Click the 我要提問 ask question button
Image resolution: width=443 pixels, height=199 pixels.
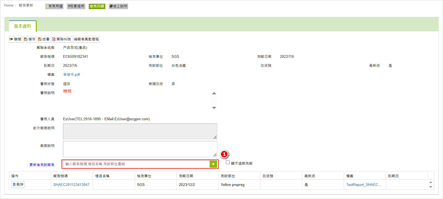coord(76,6)
